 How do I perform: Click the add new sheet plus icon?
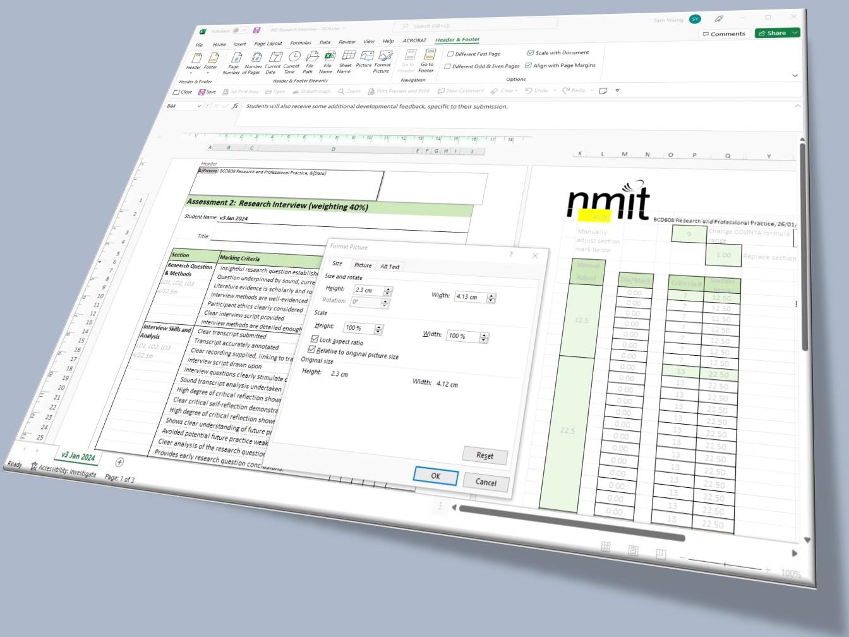tap(119, 463)
